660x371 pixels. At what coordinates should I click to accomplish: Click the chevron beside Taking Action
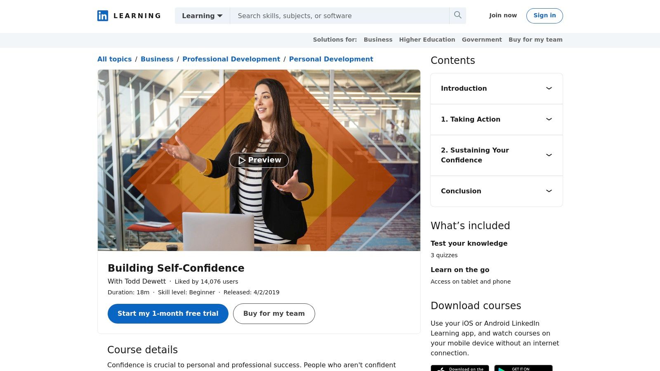point(549,119)
